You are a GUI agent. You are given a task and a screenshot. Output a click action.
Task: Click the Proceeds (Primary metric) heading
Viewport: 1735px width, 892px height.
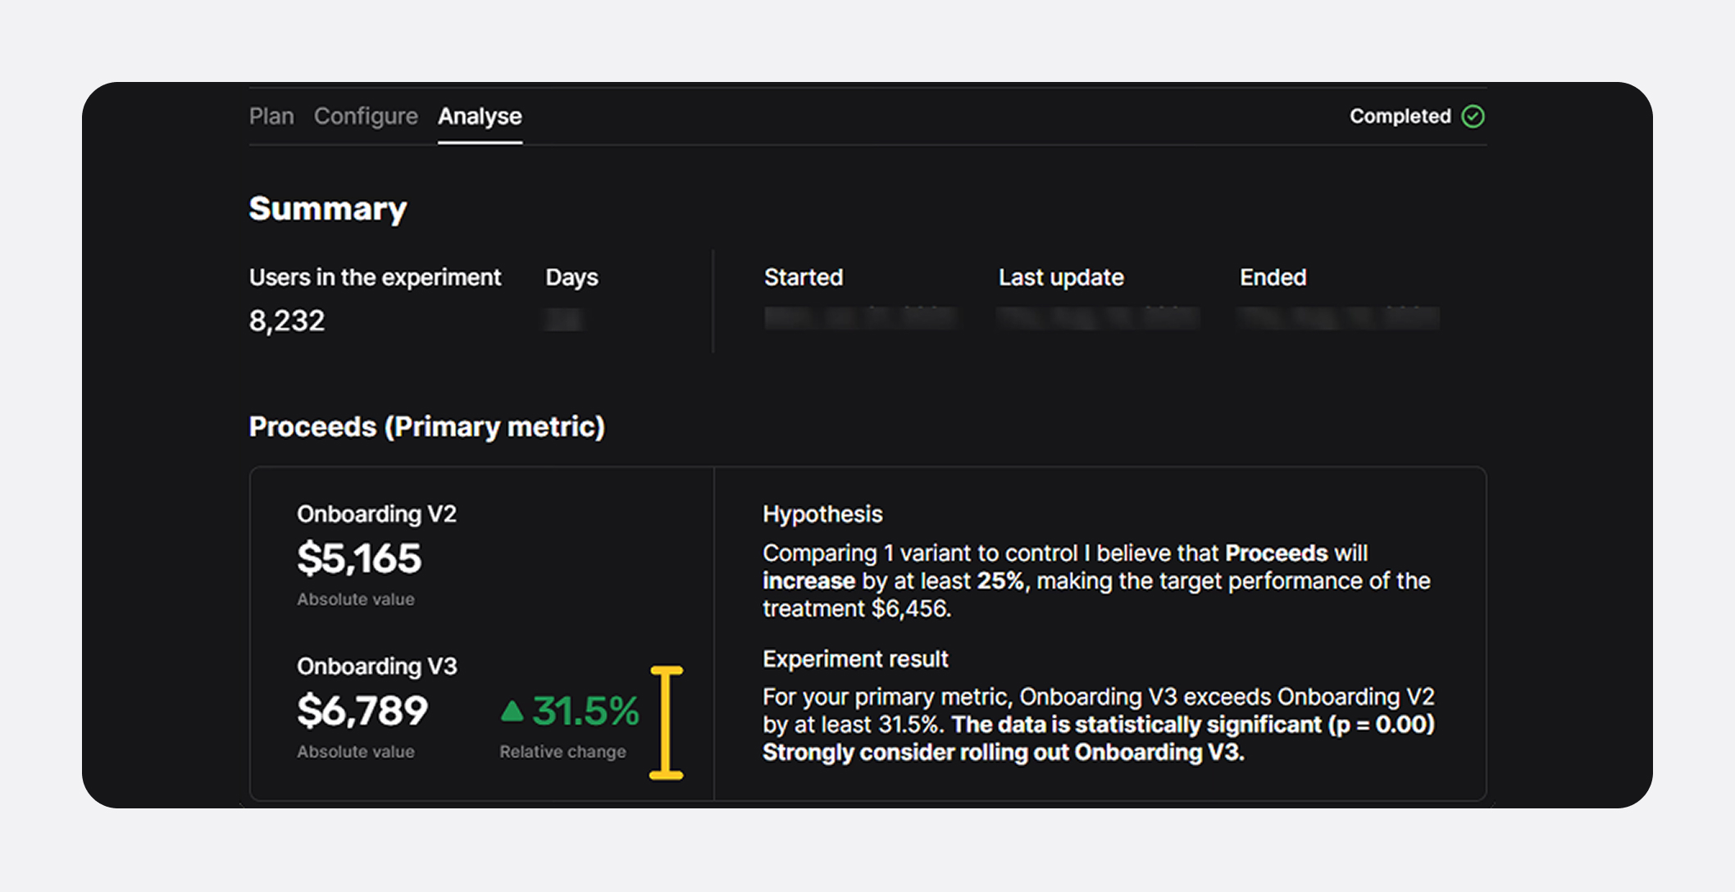[x=427, y=426]
